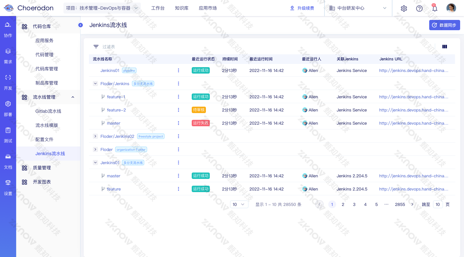Click the 升级续费 link
This screenshot has height=257, width=464.
point(302,8)
